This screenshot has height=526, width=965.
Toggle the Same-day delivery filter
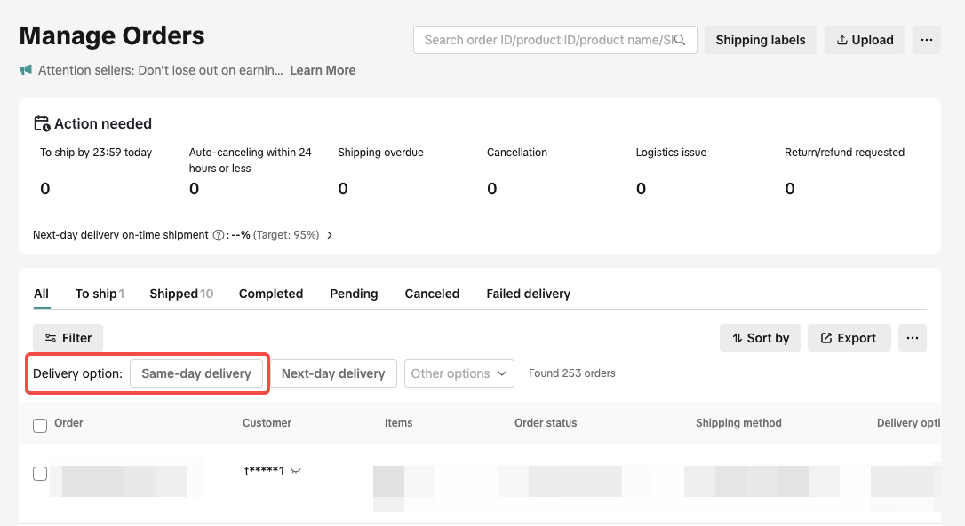pyautogui.click(x=196, y=373)
